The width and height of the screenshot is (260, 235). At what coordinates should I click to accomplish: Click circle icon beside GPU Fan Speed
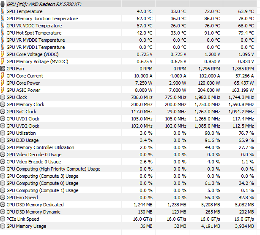(x=3, y=198)
